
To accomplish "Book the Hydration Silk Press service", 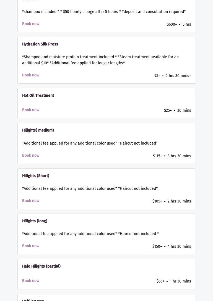I will tap(31, 75).
